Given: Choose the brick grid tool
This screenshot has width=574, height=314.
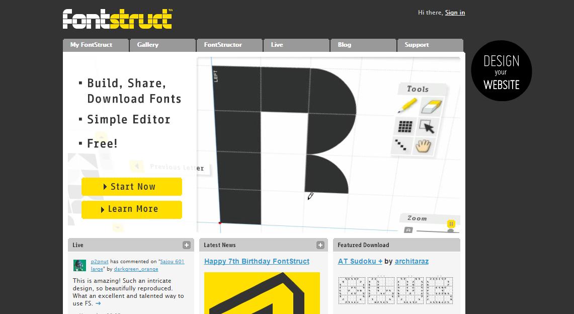Looking at the screenshot, I should (405, 126).
